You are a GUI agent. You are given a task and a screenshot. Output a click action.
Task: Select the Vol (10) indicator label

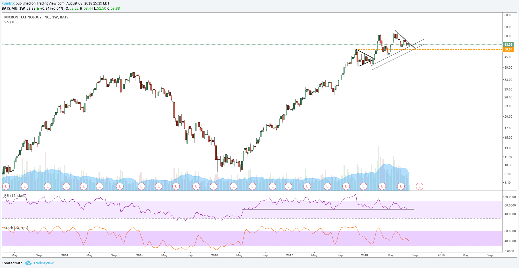click(x=11, y=22)
